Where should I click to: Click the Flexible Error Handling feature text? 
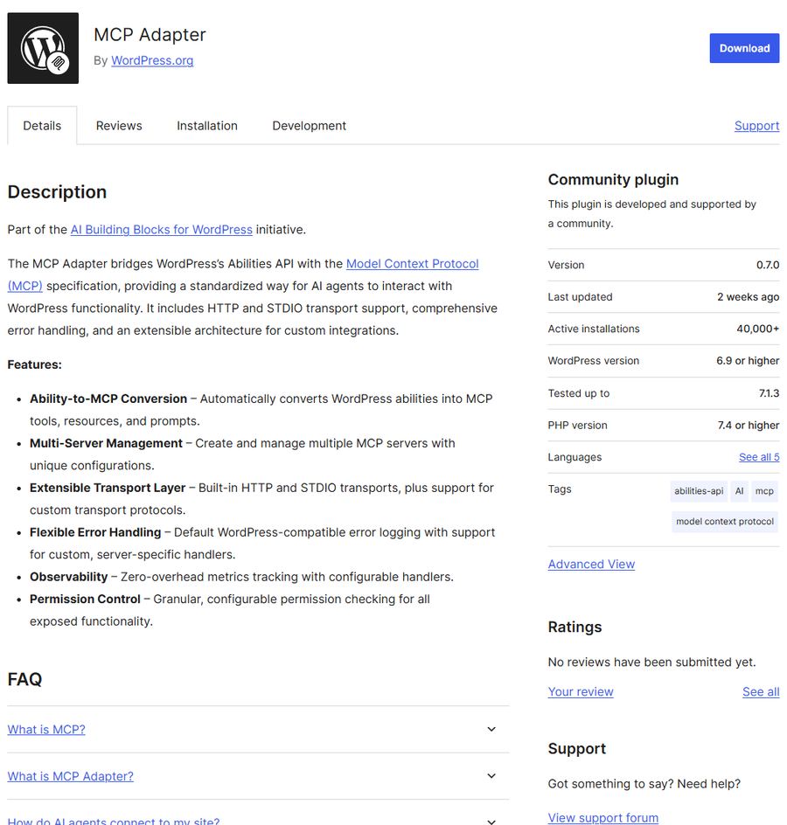tap(95, 532)
